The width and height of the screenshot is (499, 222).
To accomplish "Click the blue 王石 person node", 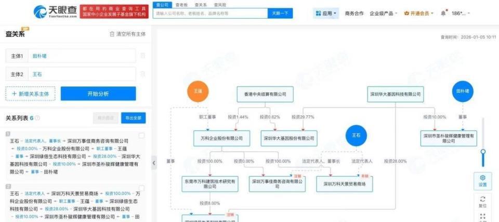I will (x=356, y=135).
